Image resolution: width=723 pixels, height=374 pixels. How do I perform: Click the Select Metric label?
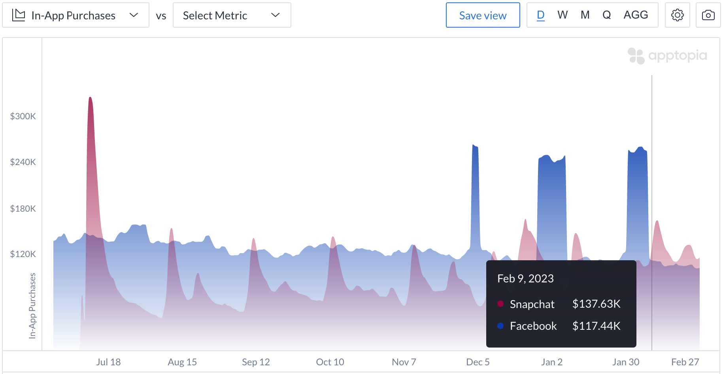point(215,15)
